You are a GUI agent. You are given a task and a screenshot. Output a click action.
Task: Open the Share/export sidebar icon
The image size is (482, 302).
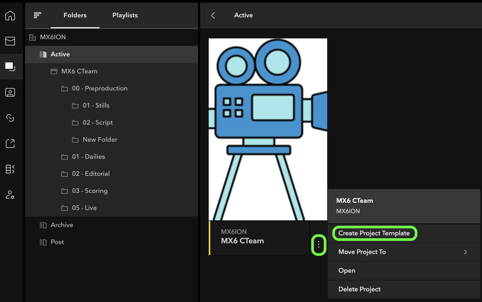click(10, 144)
